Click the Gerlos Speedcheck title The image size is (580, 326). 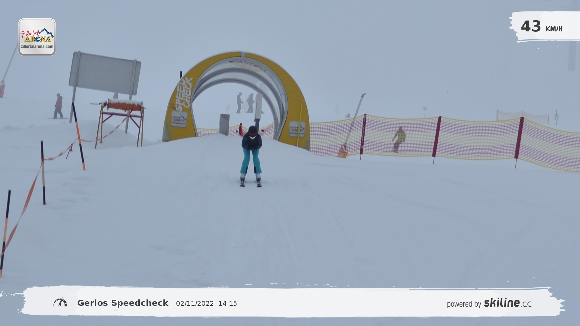pos(123,303)
